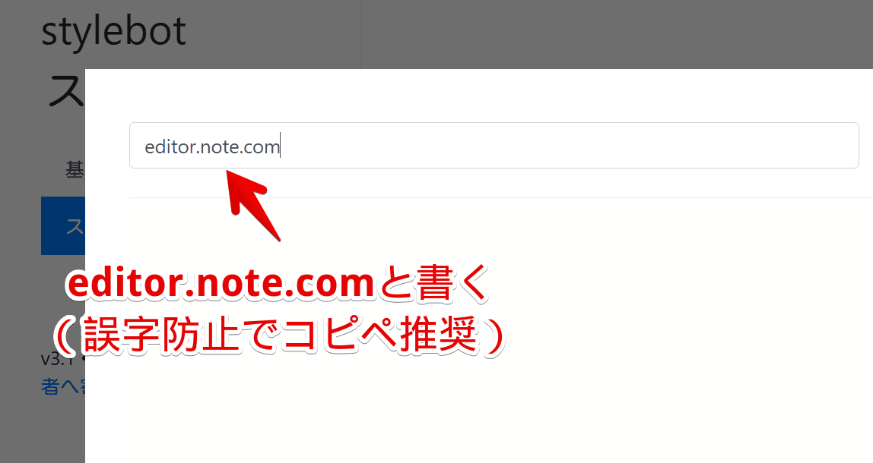Click the horizontal divider below the input field

[501, 197]
